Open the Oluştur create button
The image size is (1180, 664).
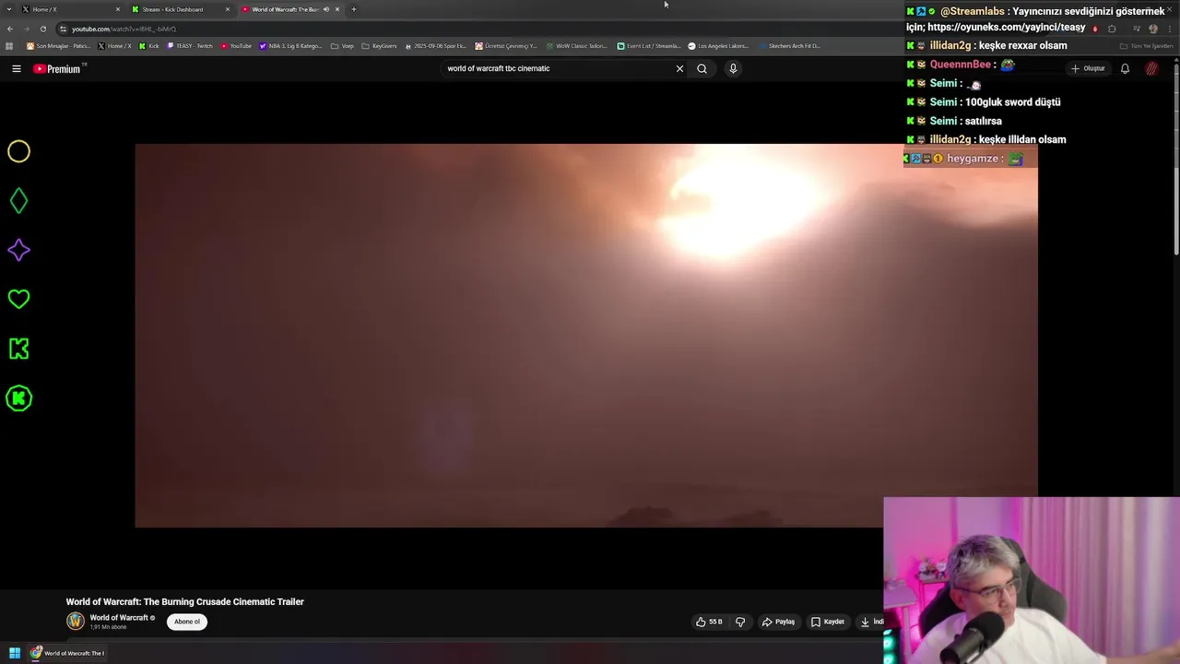pyautogui.click(x=1088, y=68)
